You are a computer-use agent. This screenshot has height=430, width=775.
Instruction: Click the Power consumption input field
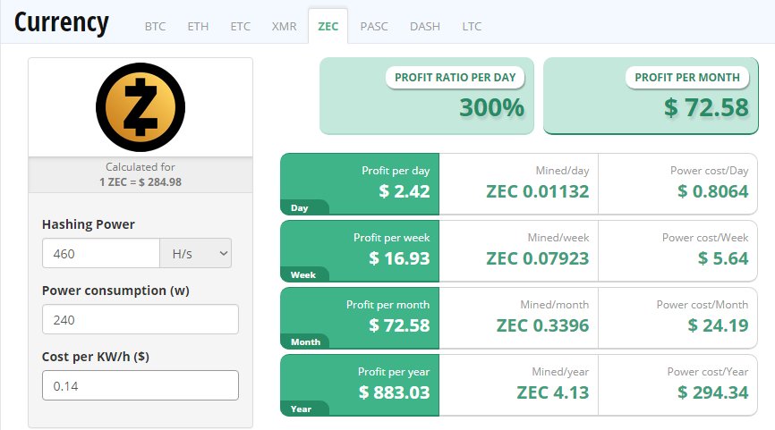point(141,319)
